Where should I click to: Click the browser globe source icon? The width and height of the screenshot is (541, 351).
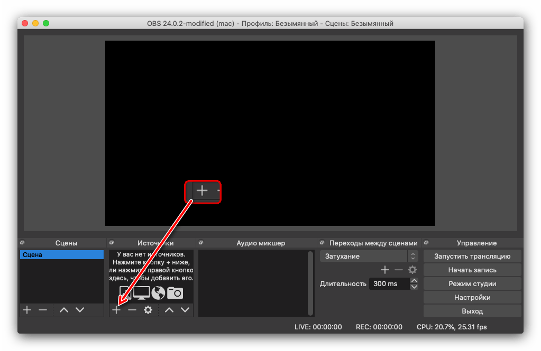pyautogui.click(x=158, y=293)
